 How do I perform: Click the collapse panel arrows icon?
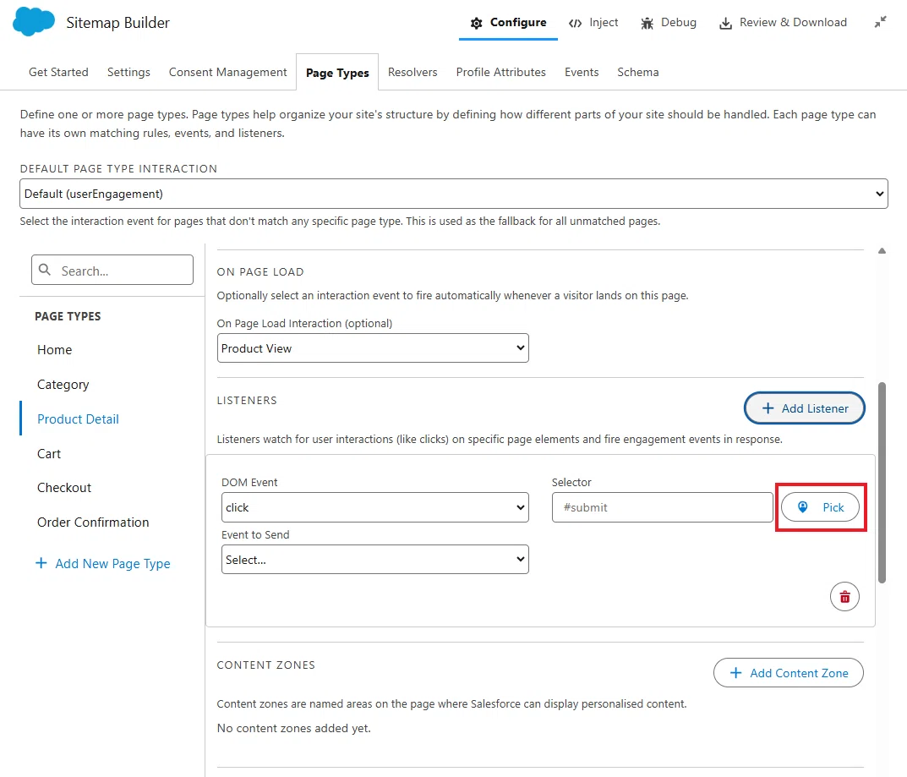tap(880, 22)
